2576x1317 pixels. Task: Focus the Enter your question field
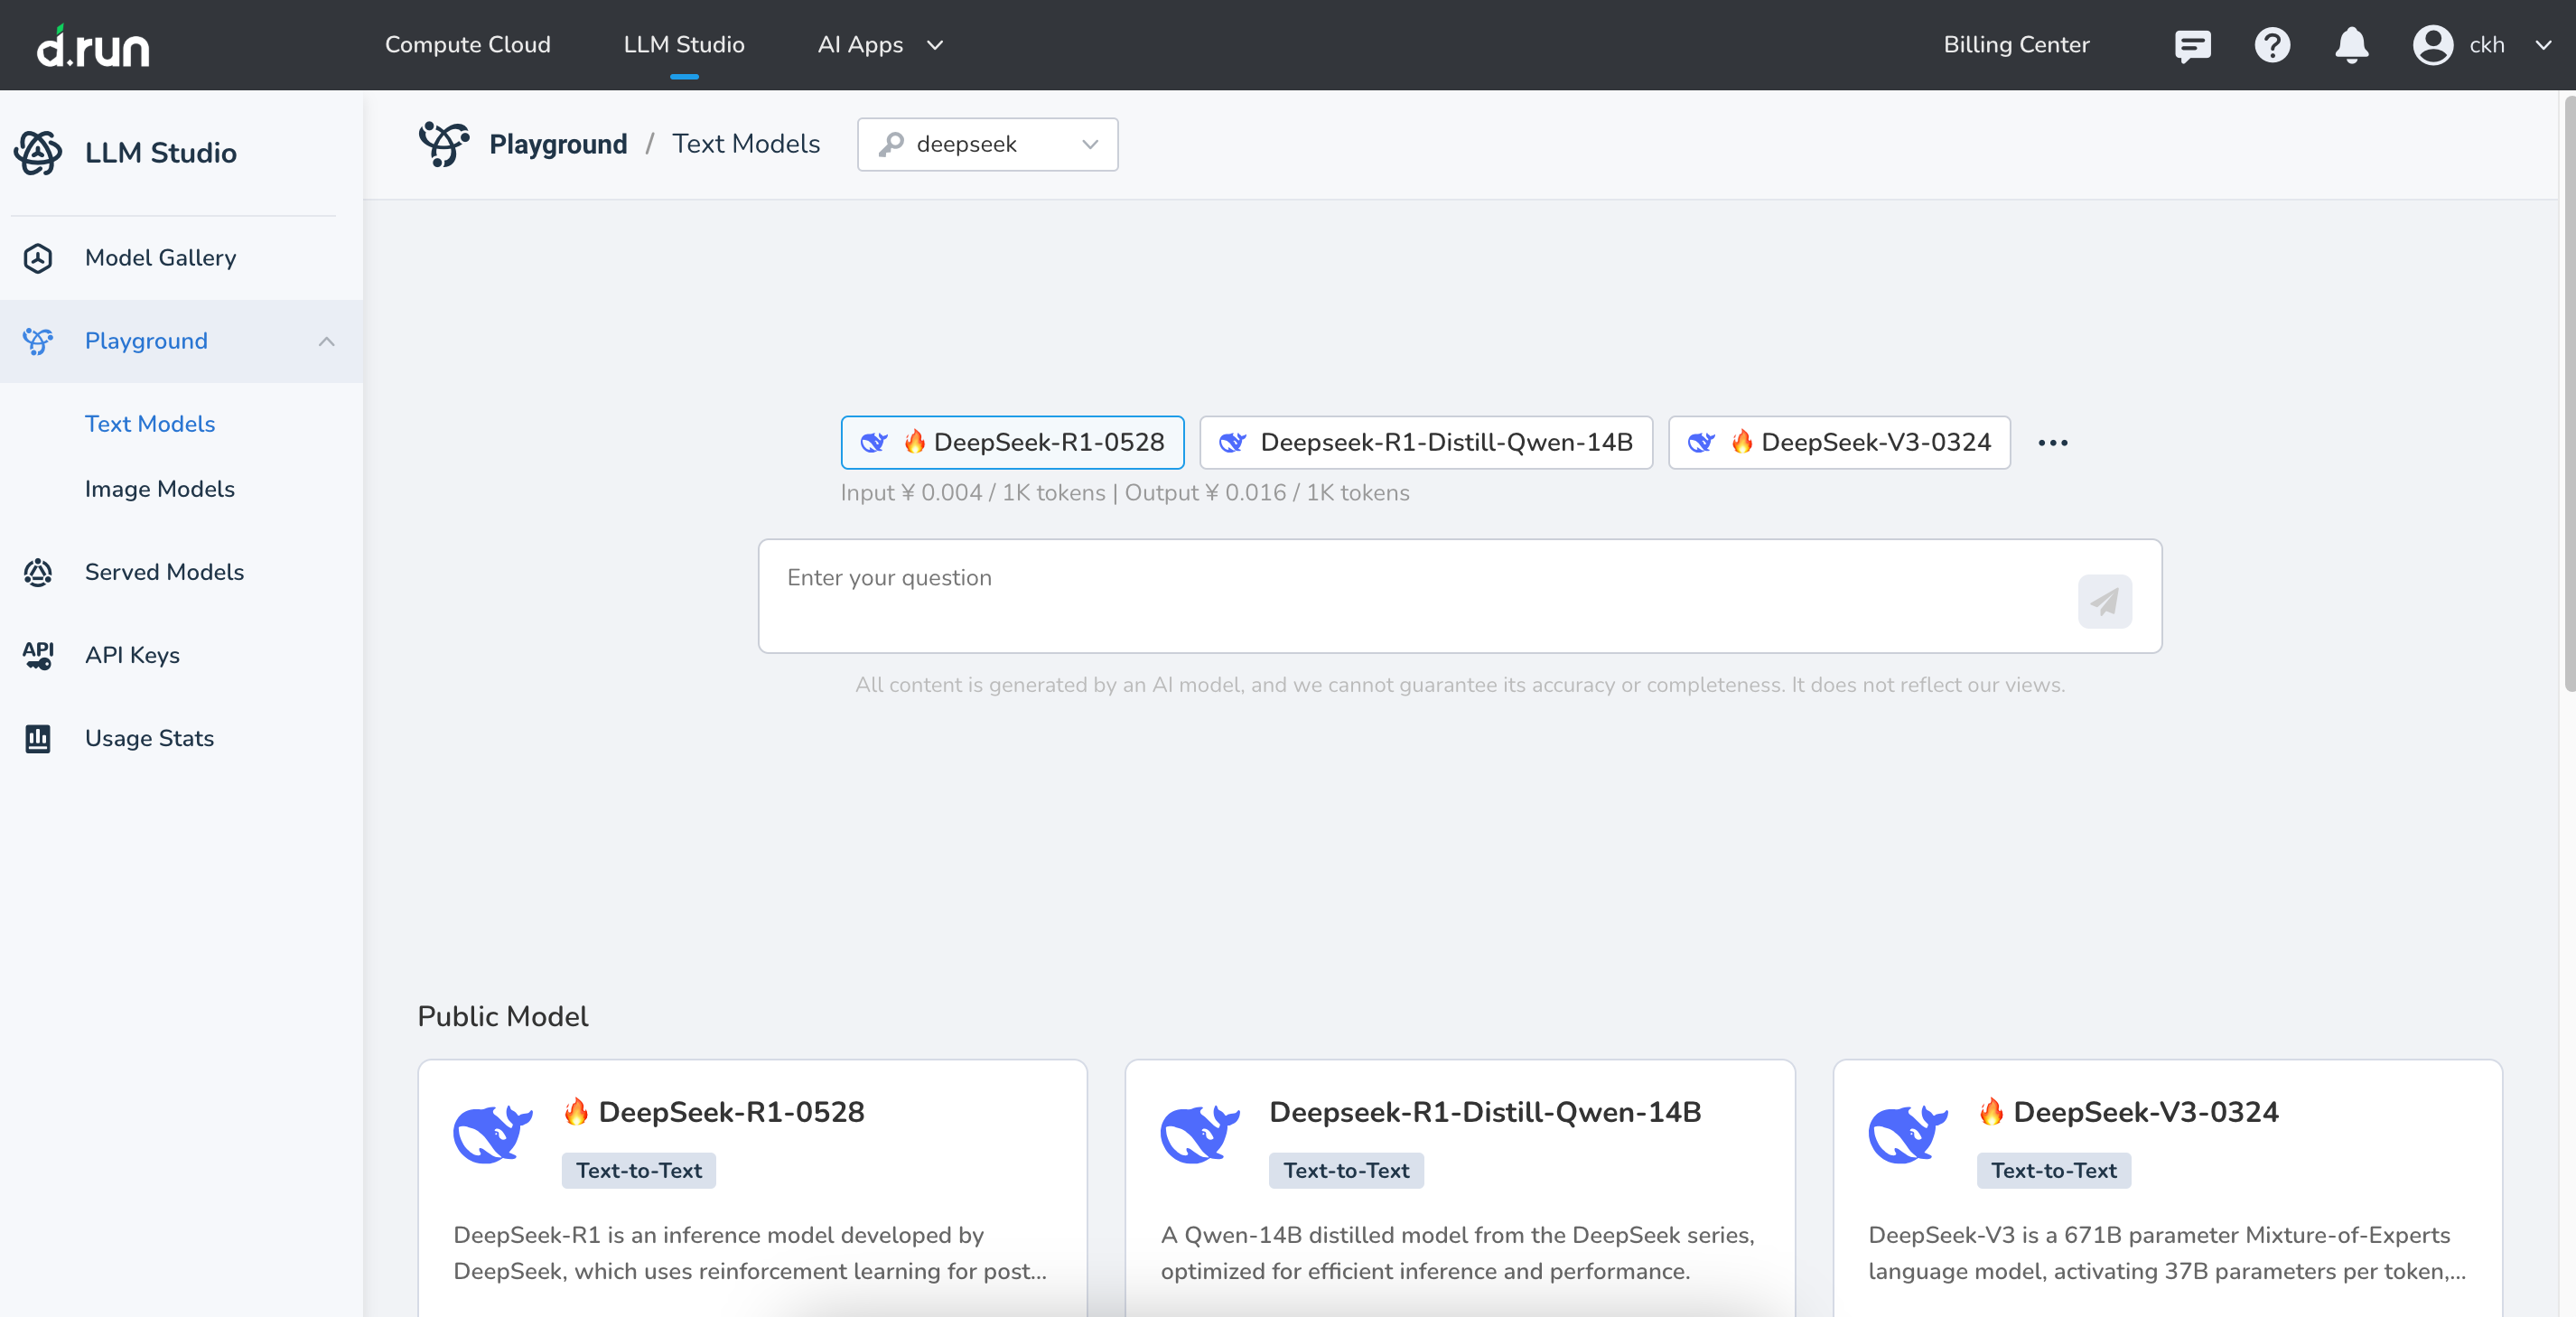coord(1400,595)
